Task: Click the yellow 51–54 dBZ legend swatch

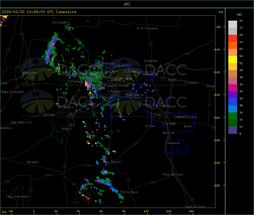Action: point(233,60)
